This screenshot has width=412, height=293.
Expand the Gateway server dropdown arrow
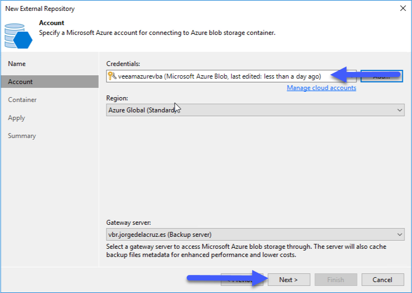pyautogui.click(x=399, y=235)
